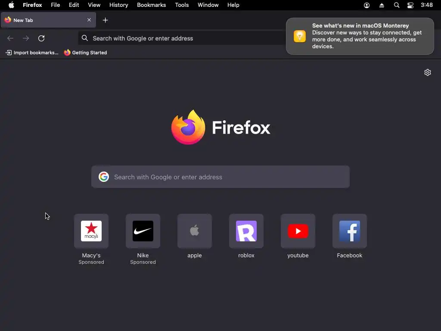Open the Apple menu
The width and height of the screenshot is (441, 331).
(11, 5)
